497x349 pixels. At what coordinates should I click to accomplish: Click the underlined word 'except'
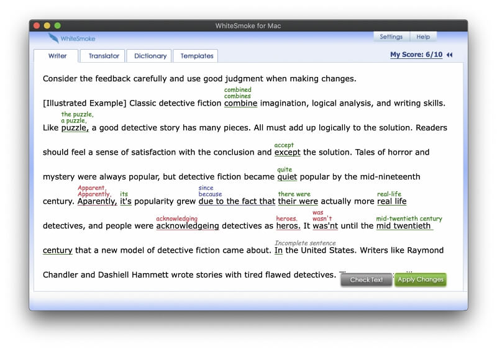(x=287, y=152)
